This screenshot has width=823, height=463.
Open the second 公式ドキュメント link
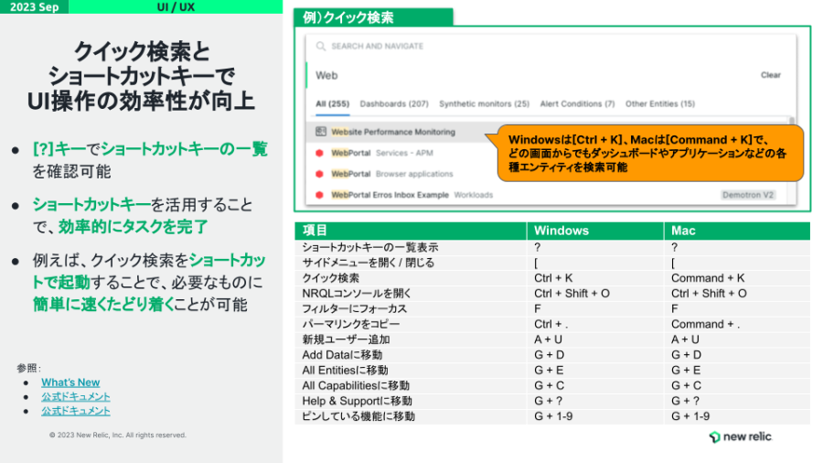click(x=76, y=411)
